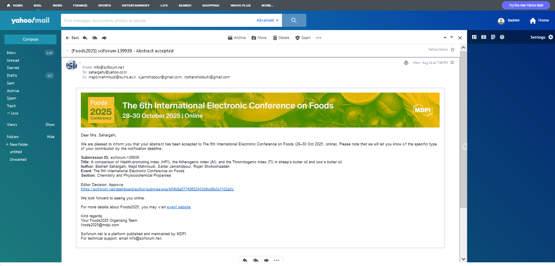Screen dimensions: 555x266
Task: Open the Help icon
Action: click(502, 37)
